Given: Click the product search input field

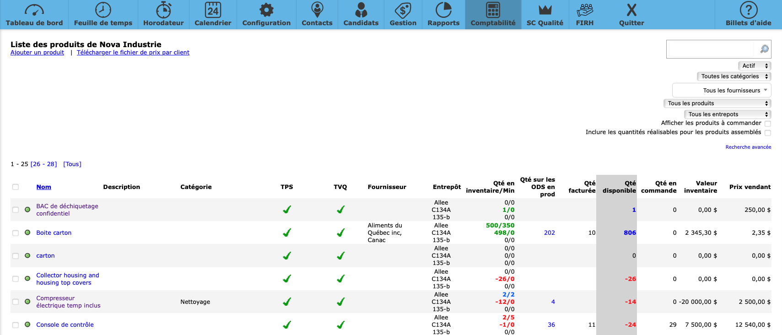Looking at the screenshot, I should tap(710, 49).
